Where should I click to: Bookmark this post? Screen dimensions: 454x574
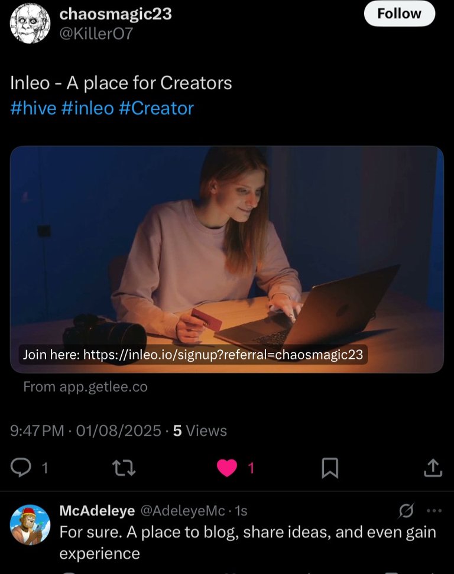click(x=329, y=468)
